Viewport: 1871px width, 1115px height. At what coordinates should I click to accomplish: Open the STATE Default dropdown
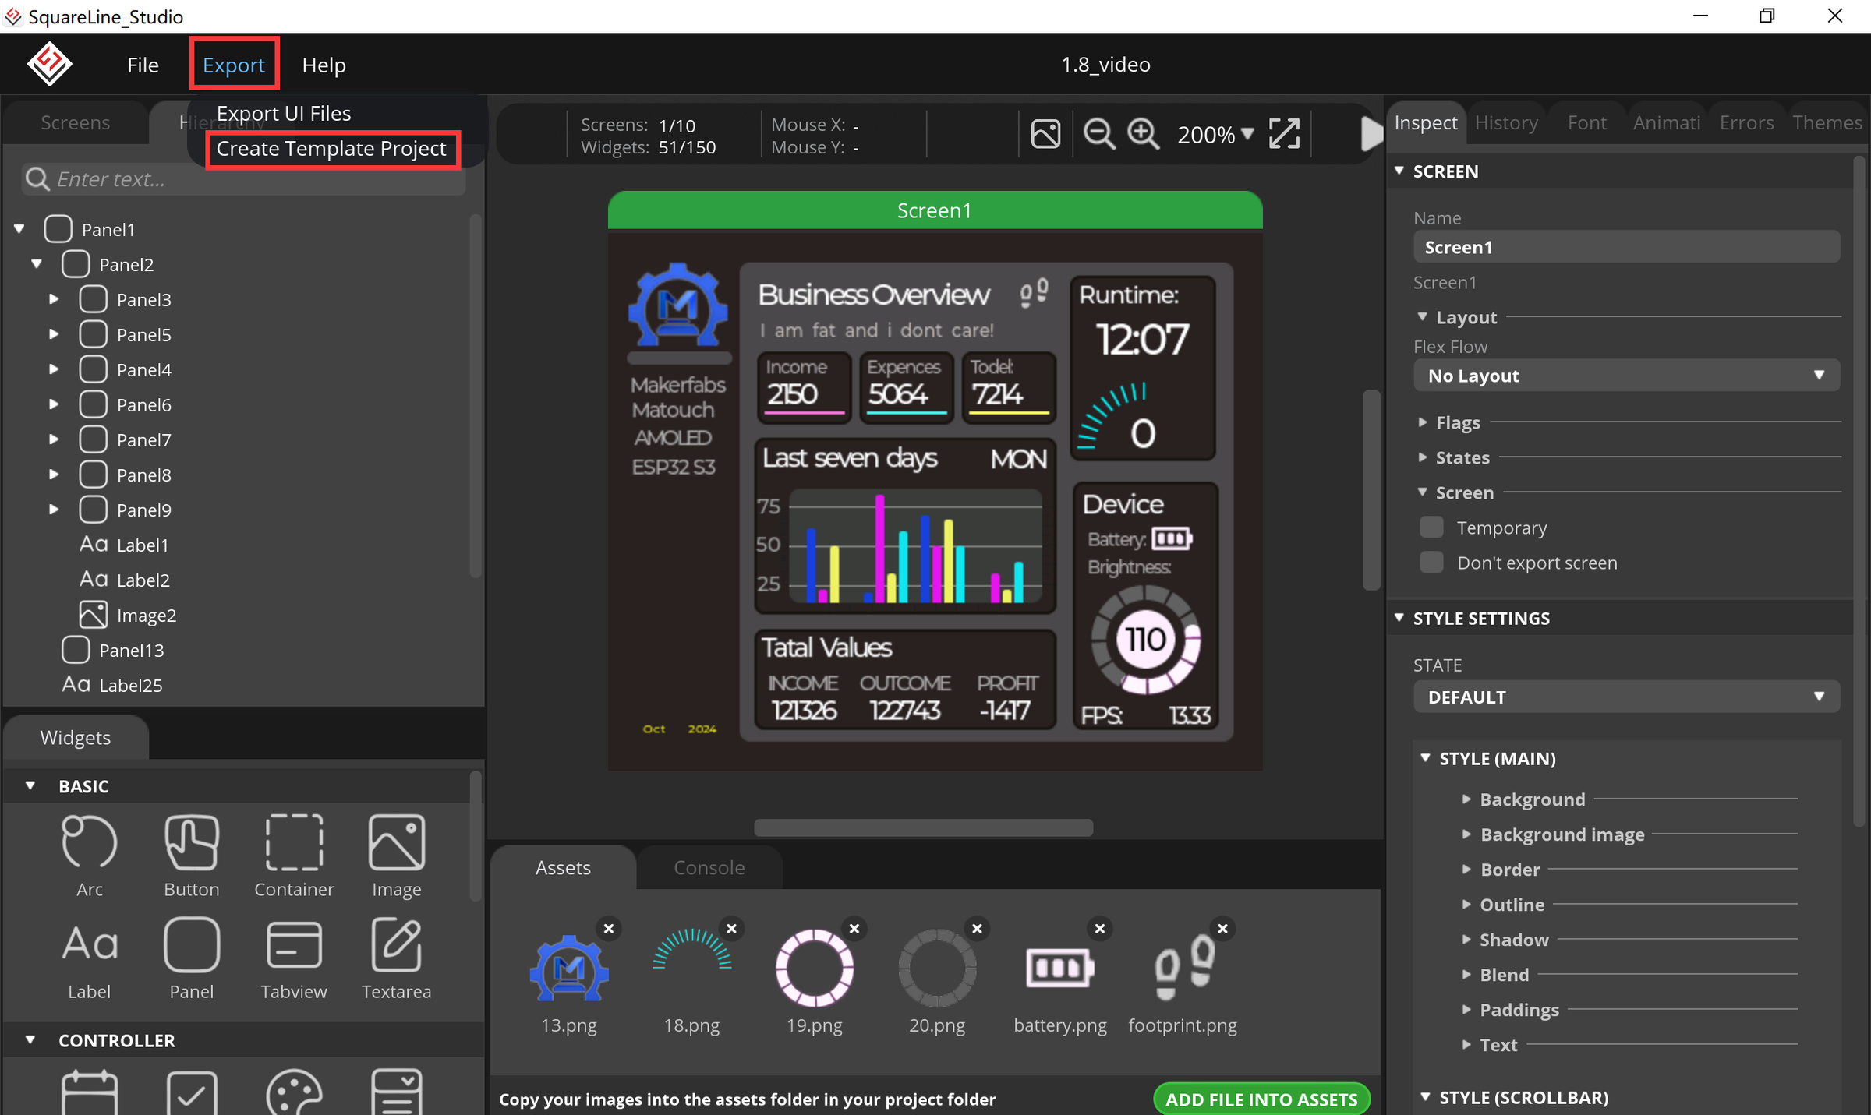pyautogui.click(x=1626, y=697)
